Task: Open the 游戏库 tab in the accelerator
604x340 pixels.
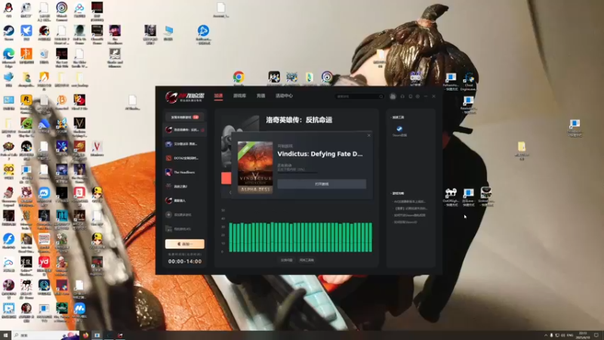Action: point(239,96)
